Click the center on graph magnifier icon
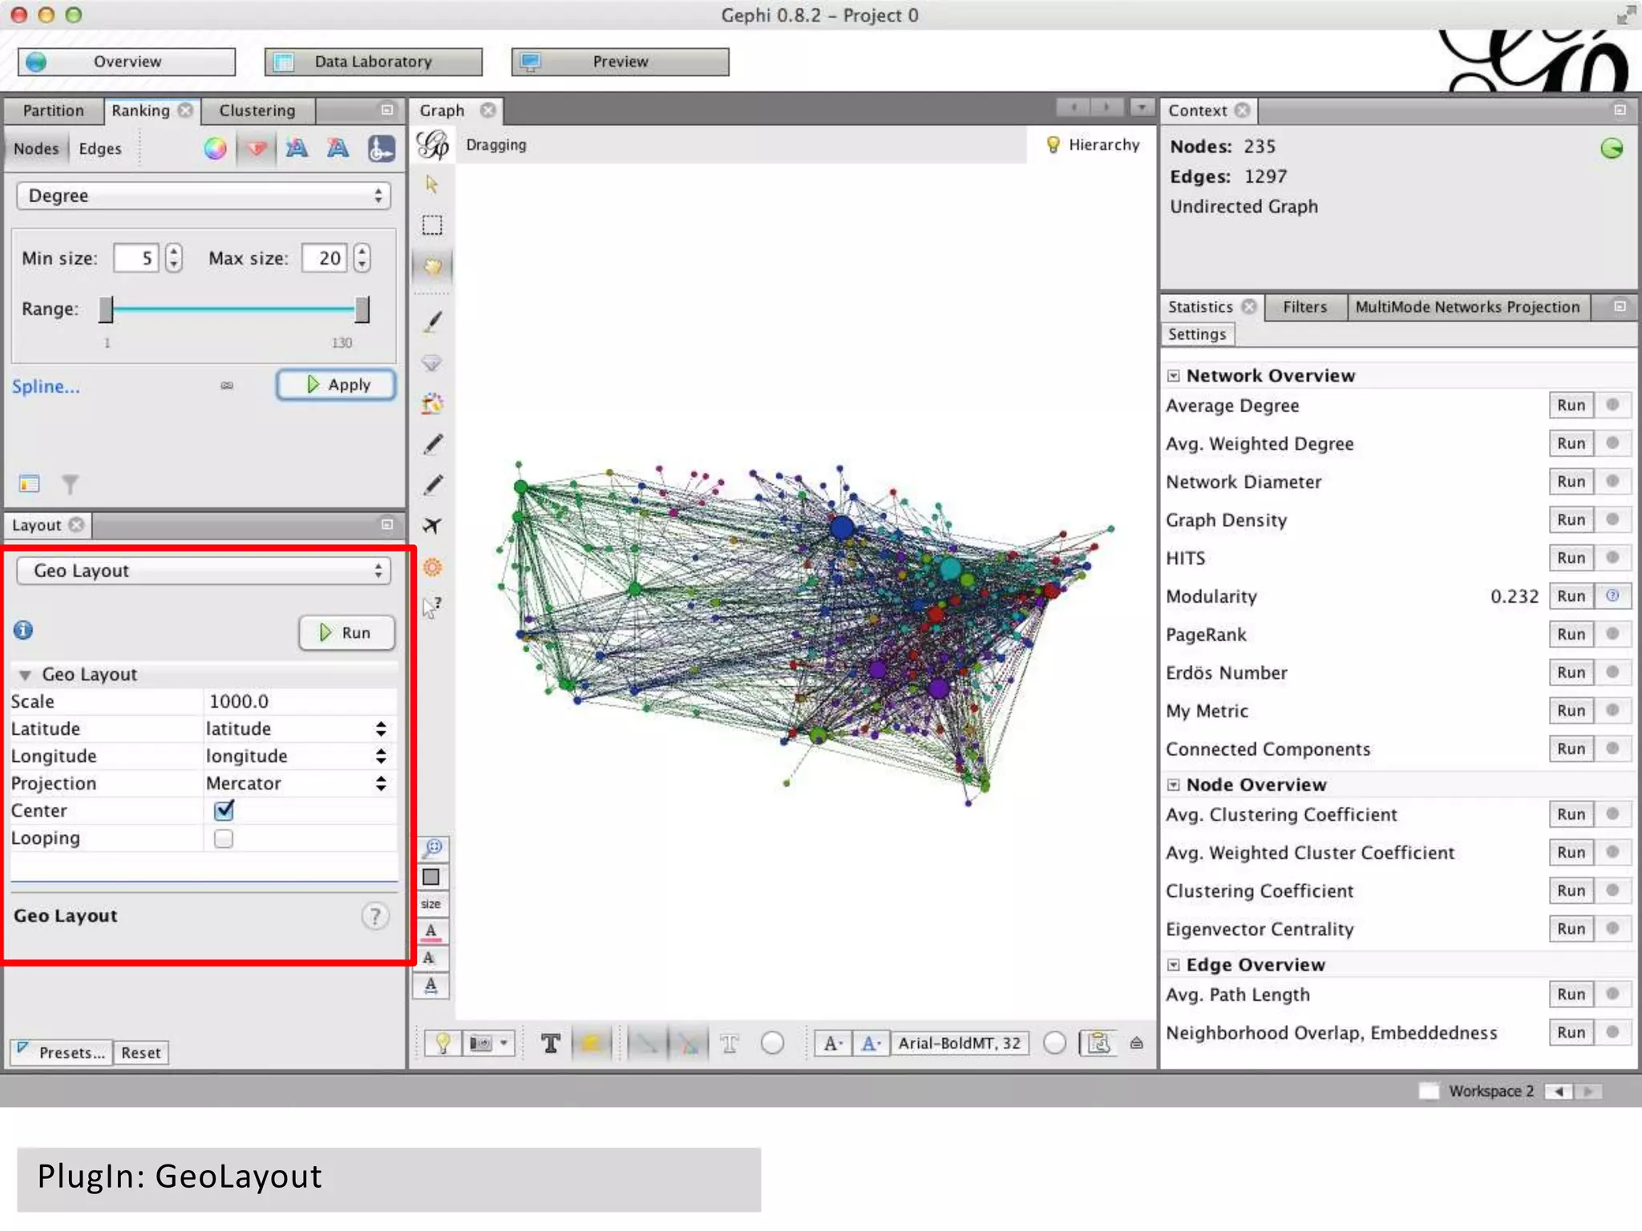The width and height of the screenshot is (1642, 1231). (x=432, y=848)
